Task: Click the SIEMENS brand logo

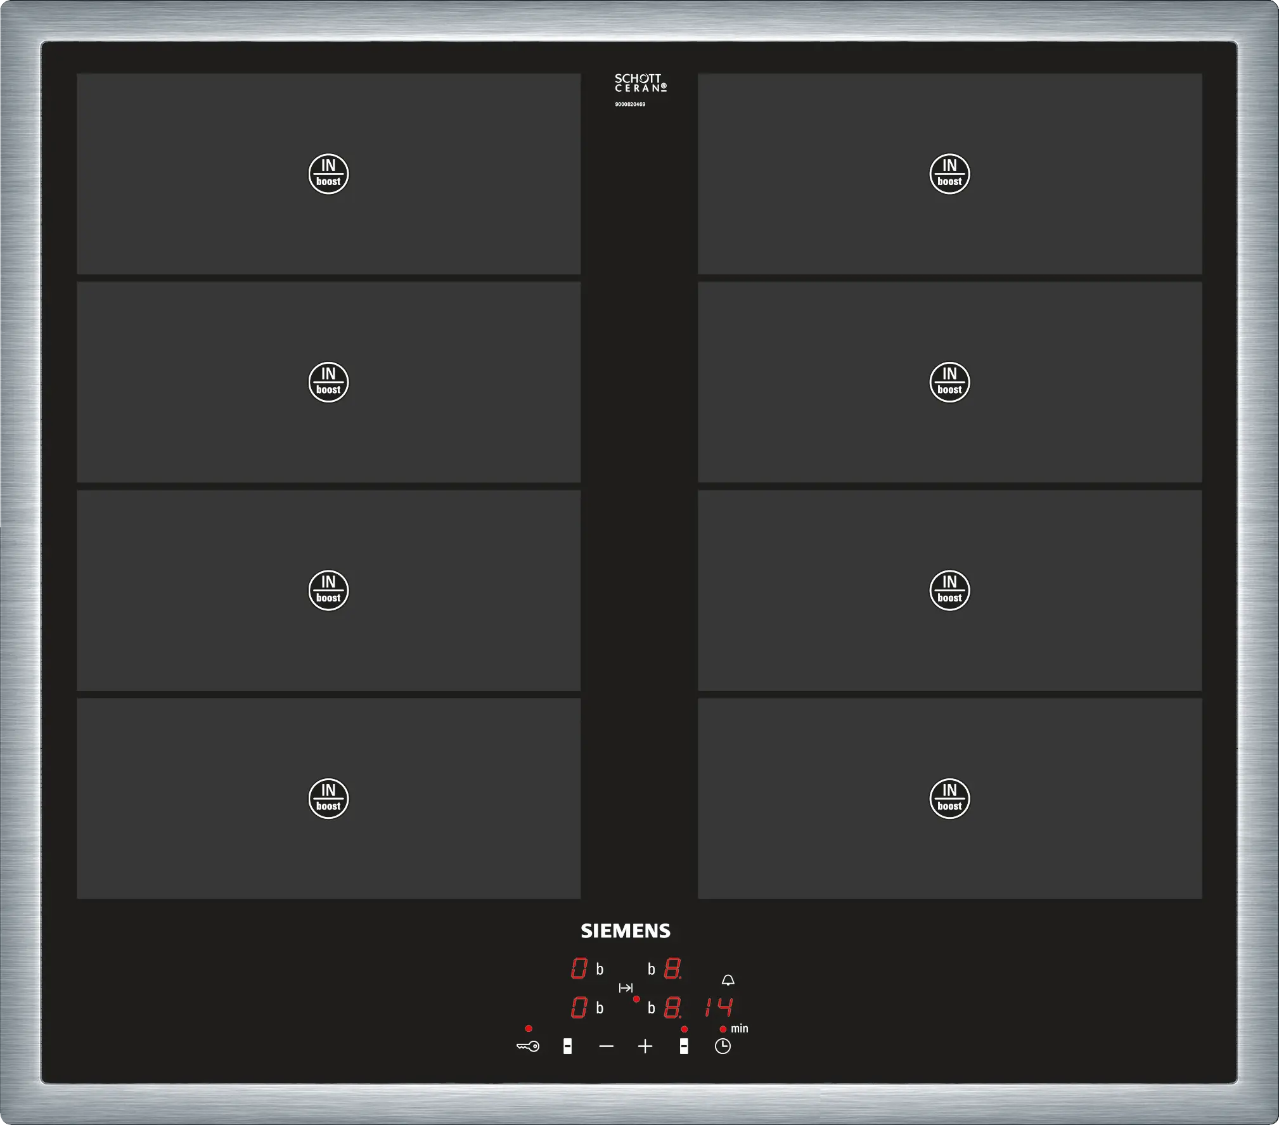Action: pos(626,931)
